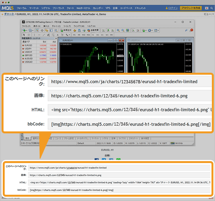
Task: Click the ログイン link
Action: point(173,8)
